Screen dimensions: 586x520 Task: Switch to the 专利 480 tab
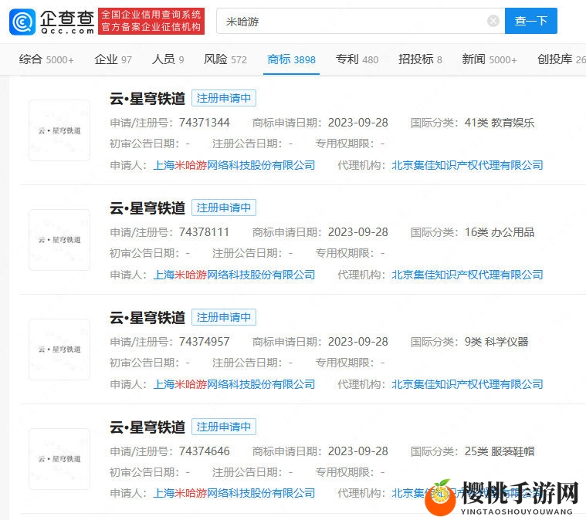point(357,59)
